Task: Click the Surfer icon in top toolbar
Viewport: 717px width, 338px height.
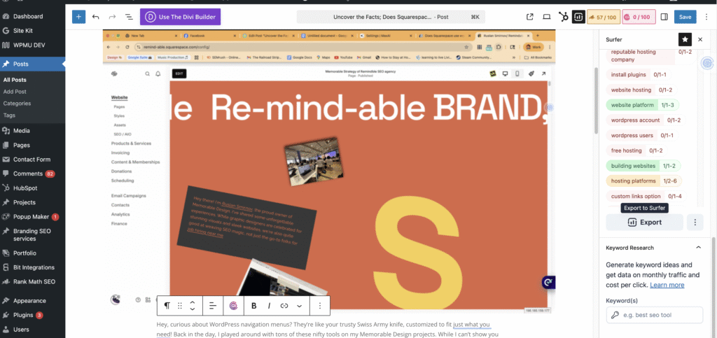Action: [578, 16]
